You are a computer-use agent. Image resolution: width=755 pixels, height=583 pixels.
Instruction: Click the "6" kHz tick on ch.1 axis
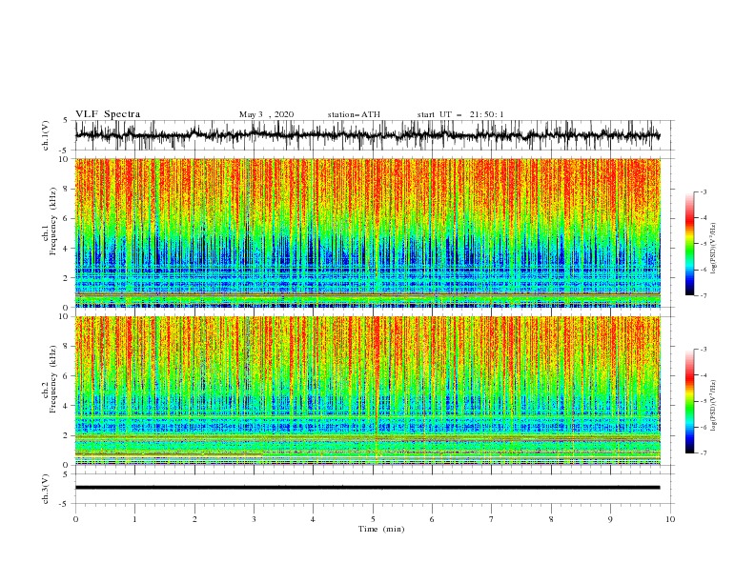pos(68,219)
